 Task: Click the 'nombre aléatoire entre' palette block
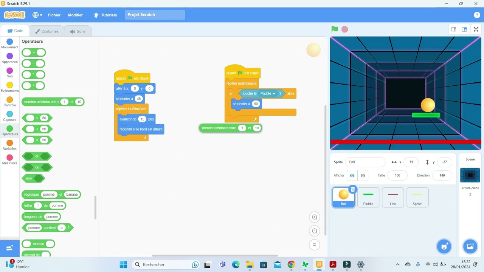click(x=53, y=102)
